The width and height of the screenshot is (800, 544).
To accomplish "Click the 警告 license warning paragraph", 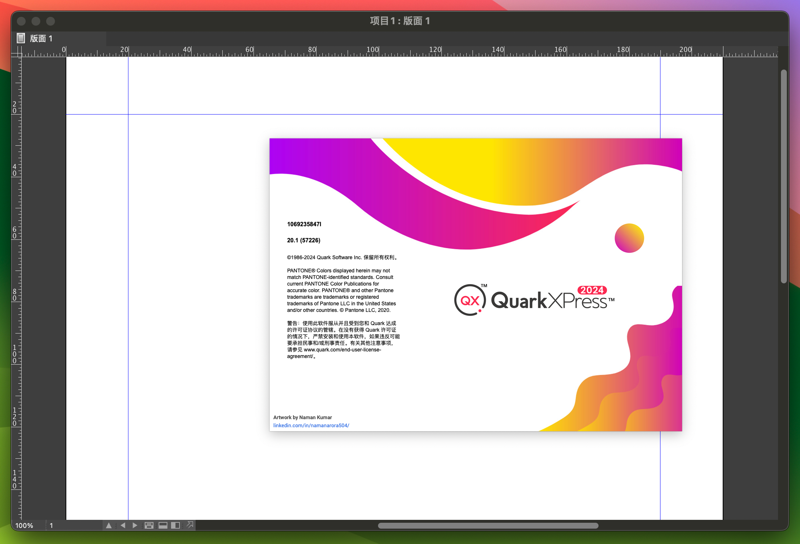I will coord(343,340).
